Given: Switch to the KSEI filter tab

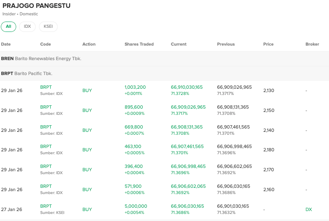Looking at the screenshot, I should (48, 27).
